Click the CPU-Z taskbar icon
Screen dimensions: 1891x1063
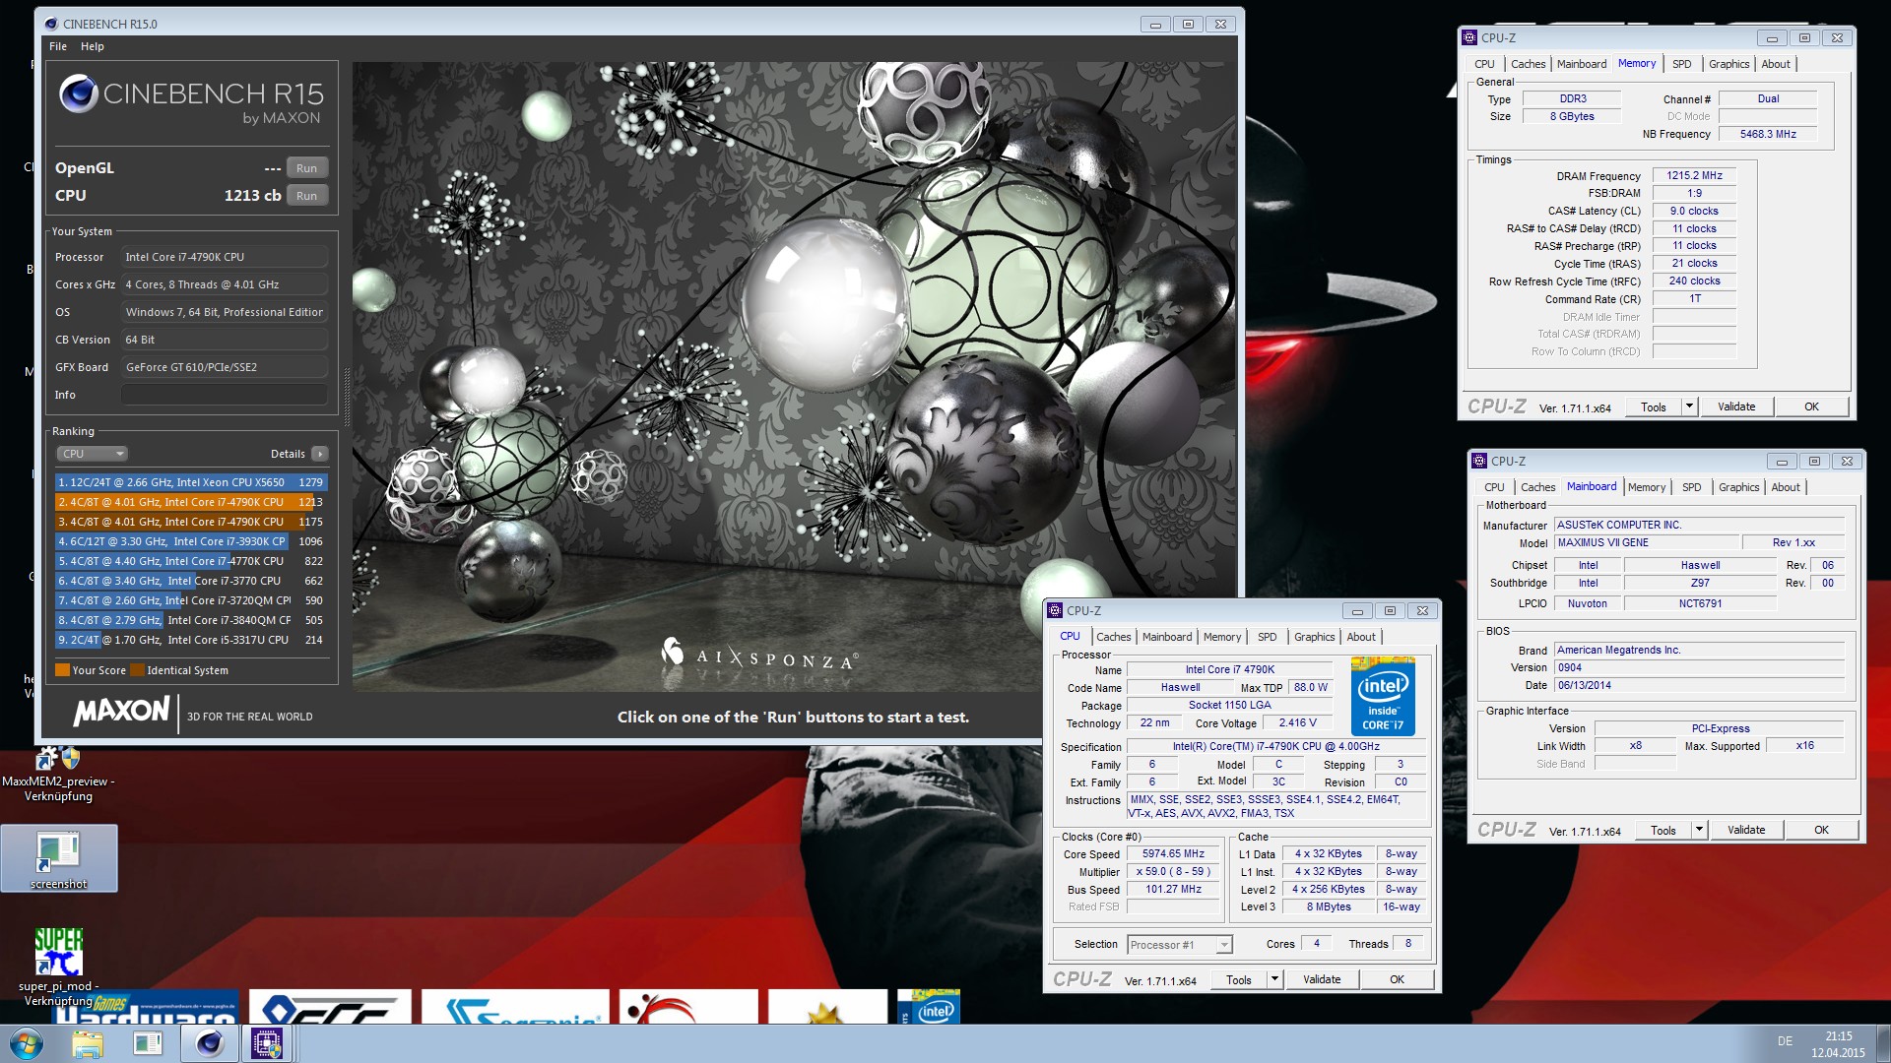pos(267,1043)
